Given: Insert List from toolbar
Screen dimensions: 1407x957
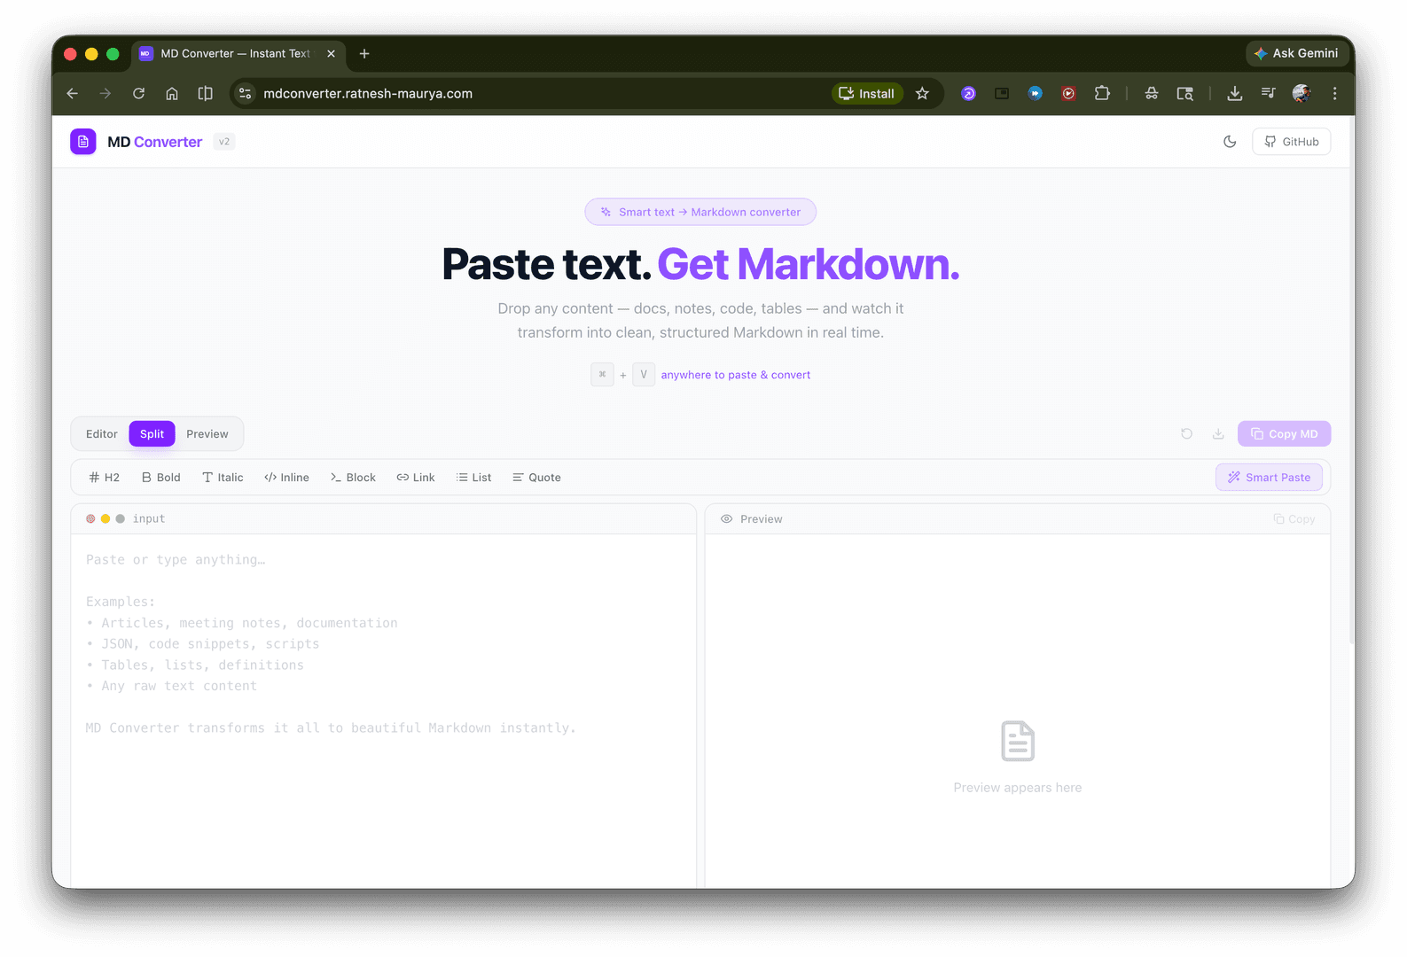Looking at the screenshot, I should (473, 478).
